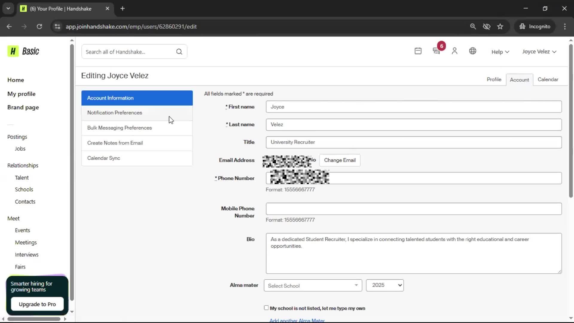Viewport: 574px width, 323px height.
Task: Go back with browser back arrow
Action: pos(9,26)
